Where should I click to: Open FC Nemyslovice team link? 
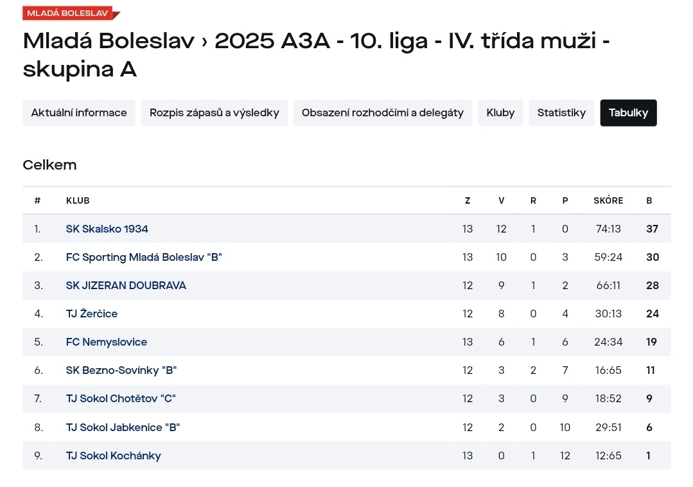pyautogui.click(x=107, y=342)
